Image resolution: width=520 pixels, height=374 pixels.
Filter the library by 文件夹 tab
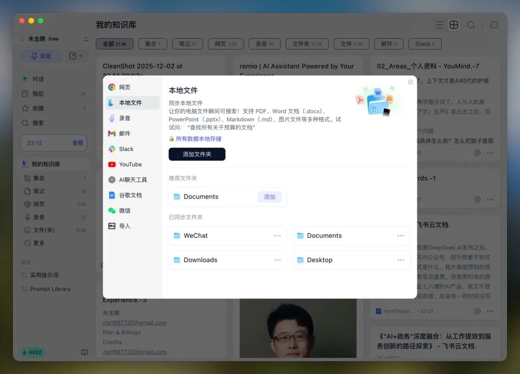pyautogui.click(x=307, y=44)
